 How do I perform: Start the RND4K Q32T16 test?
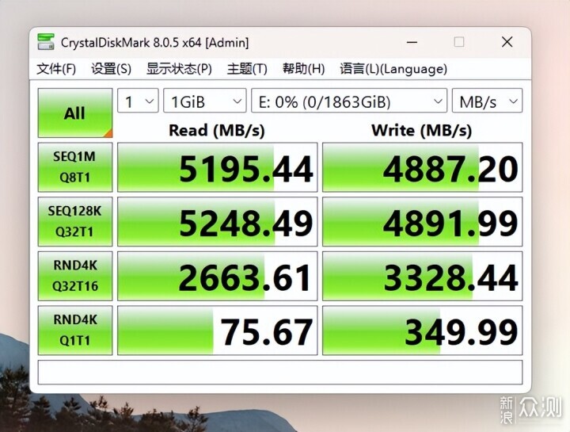[x=75, y=276]
